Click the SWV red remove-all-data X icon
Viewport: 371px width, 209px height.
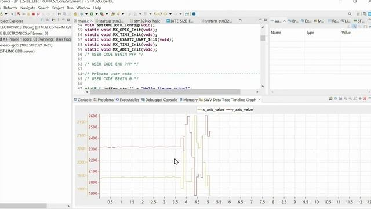(x=365, y=99)
